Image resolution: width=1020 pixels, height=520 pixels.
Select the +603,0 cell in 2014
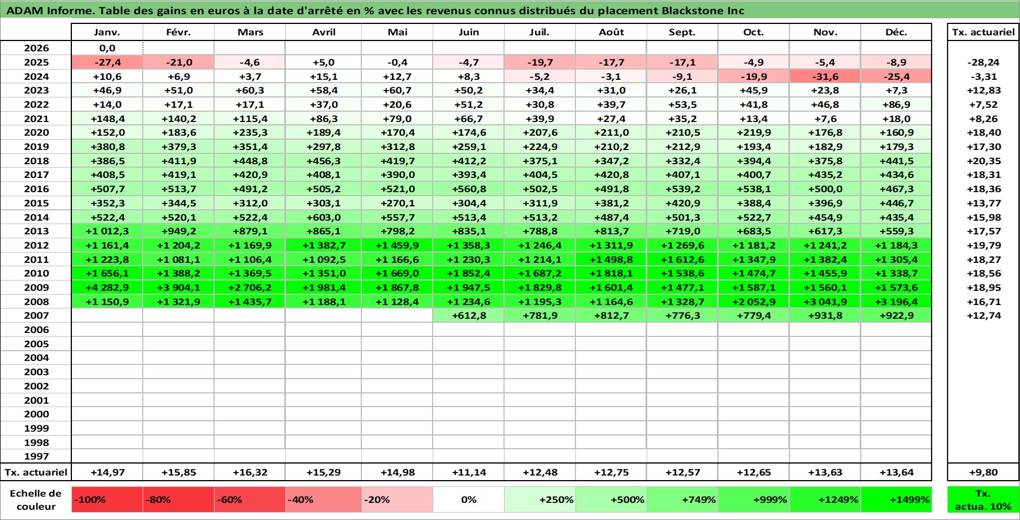tap(324, 217)
